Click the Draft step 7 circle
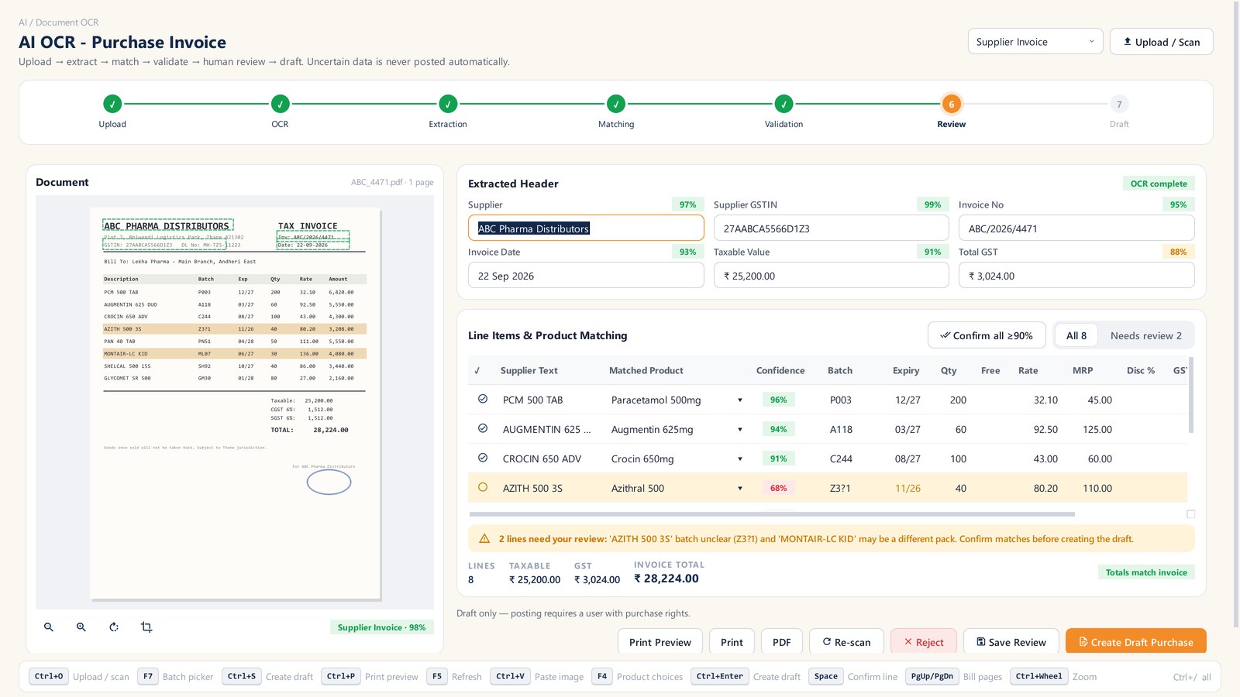The height and width of the screenshot is (697, 1240). tap(1119, 104)
